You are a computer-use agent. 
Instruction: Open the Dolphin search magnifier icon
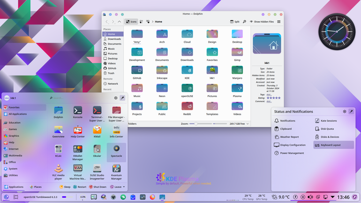click(x=244, y=22)
